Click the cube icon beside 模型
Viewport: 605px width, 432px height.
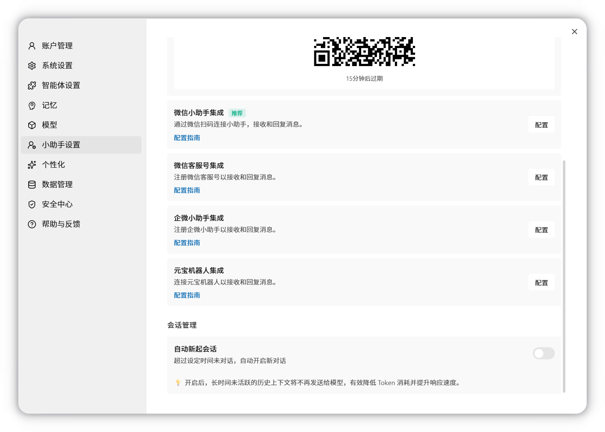[32, 125]
